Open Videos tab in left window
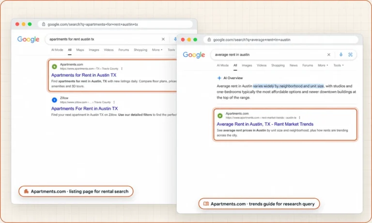The height and width of the screenshot is (223, 372). point(108,50)
